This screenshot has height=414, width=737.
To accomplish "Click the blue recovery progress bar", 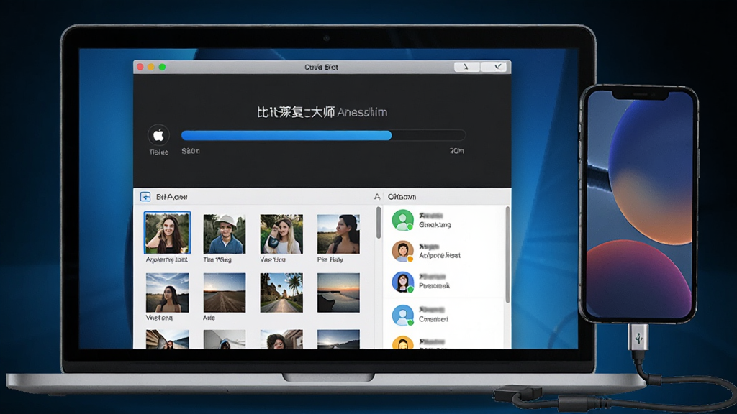I will point(323,135).
